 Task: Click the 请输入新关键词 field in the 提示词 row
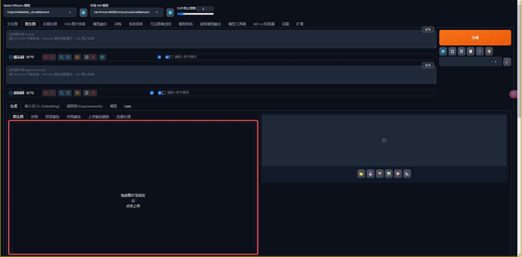coord(304,57)
